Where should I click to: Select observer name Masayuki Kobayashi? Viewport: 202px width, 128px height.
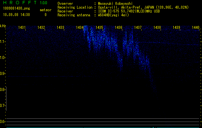point(116,3)
